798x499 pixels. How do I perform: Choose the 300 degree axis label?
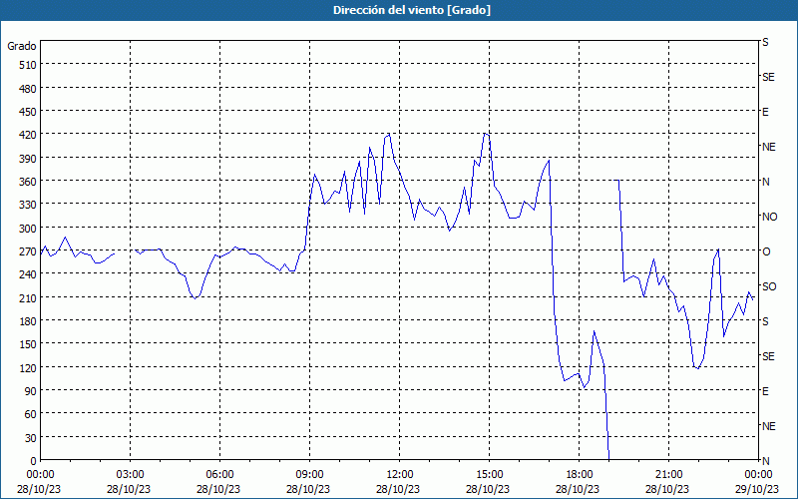coord(28,229)
